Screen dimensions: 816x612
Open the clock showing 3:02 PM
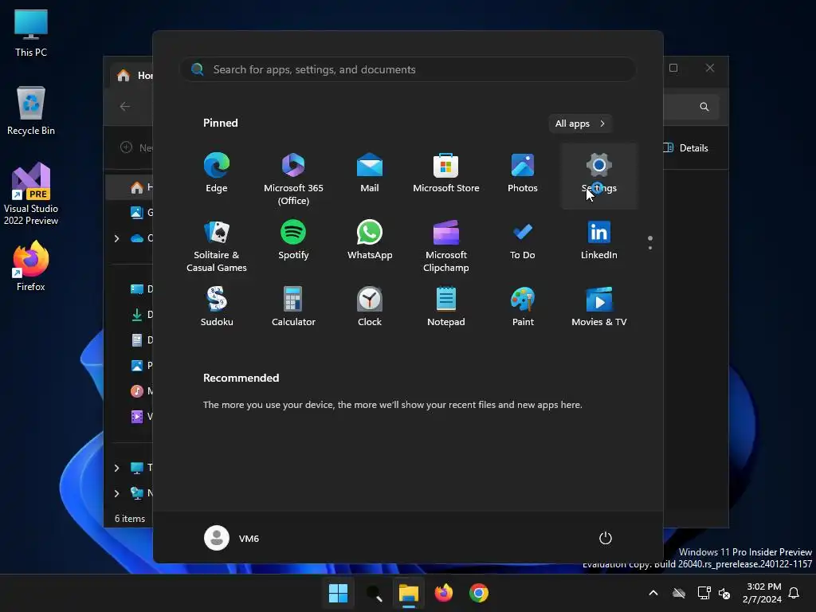(762, 593)
